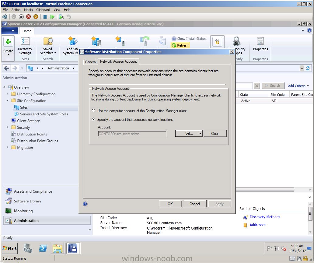Collapse the Site Configuration node
This screenshot has width=314, height=263.
pos(8,100)
